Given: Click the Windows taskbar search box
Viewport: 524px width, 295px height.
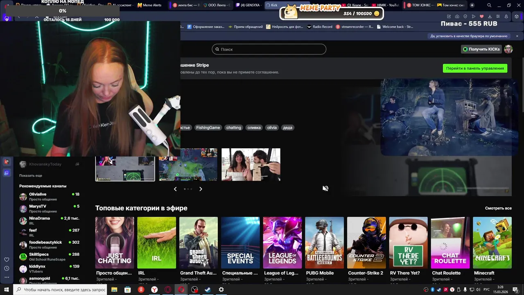Looking at the screenshot, I should click(x=61, y=290).
